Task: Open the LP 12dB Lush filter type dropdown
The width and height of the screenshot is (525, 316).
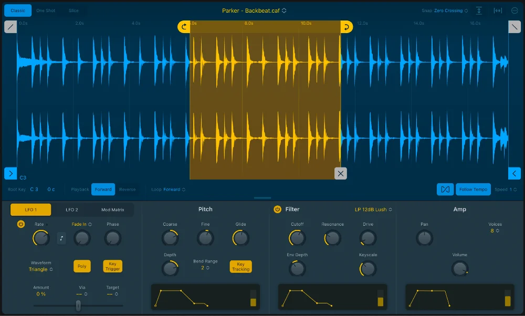Action: point(373,209)
